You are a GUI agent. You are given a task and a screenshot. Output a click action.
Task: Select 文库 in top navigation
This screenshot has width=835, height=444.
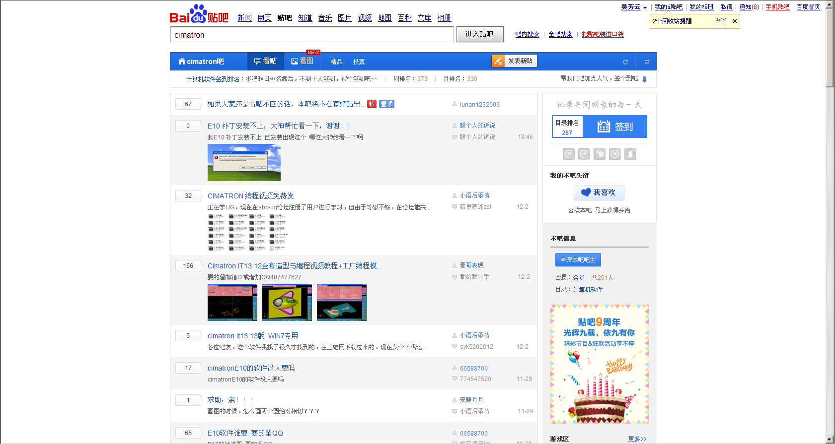424,18
